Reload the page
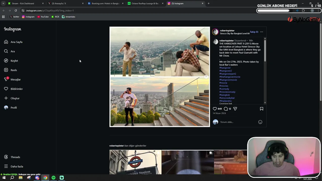Viewport: 322px width, 181px height. pos(16,11)
